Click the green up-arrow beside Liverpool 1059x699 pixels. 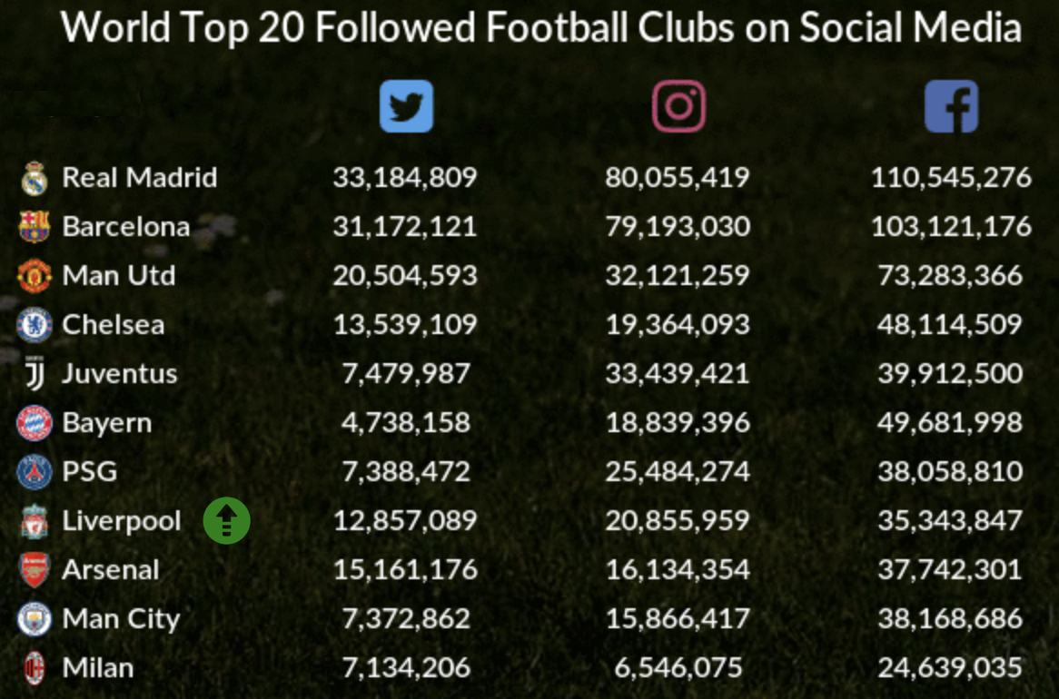click(227, 521)
